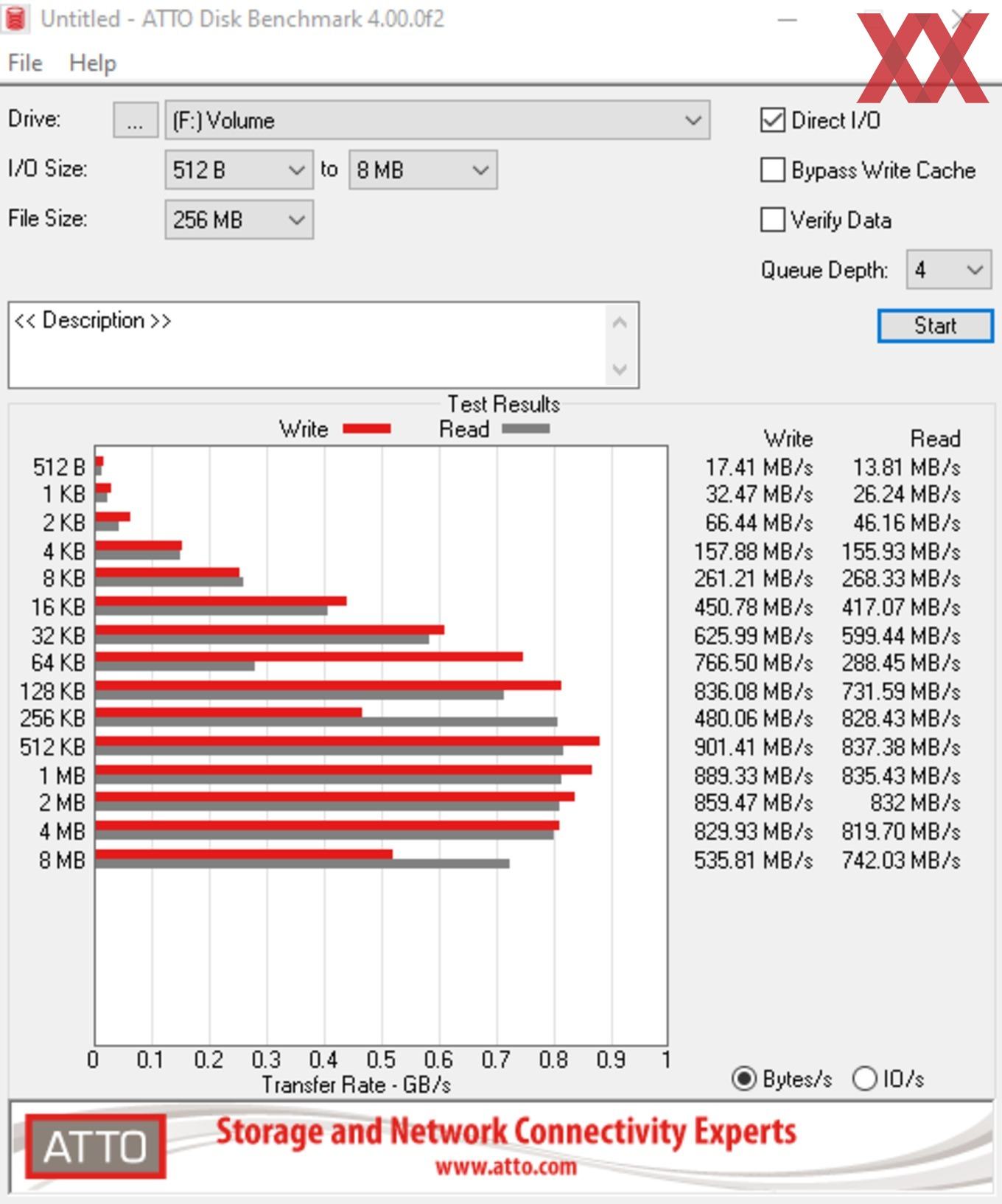Click the 13.81 MB/s read value
This screenshot has height=1204, width=1002.
pyautogui.click(x=907, y=467)
